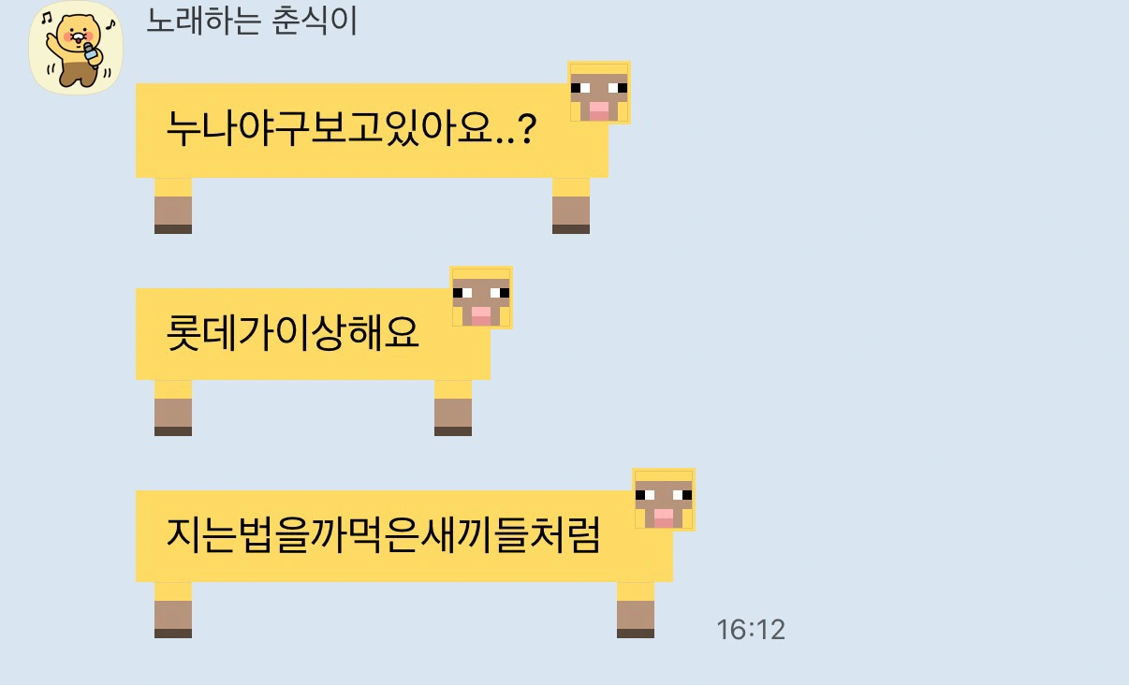The image size is (1129, 685).
Task: Click the sheep head on the 누나야구보고있아요 bubble
Action: coord(599,93)
